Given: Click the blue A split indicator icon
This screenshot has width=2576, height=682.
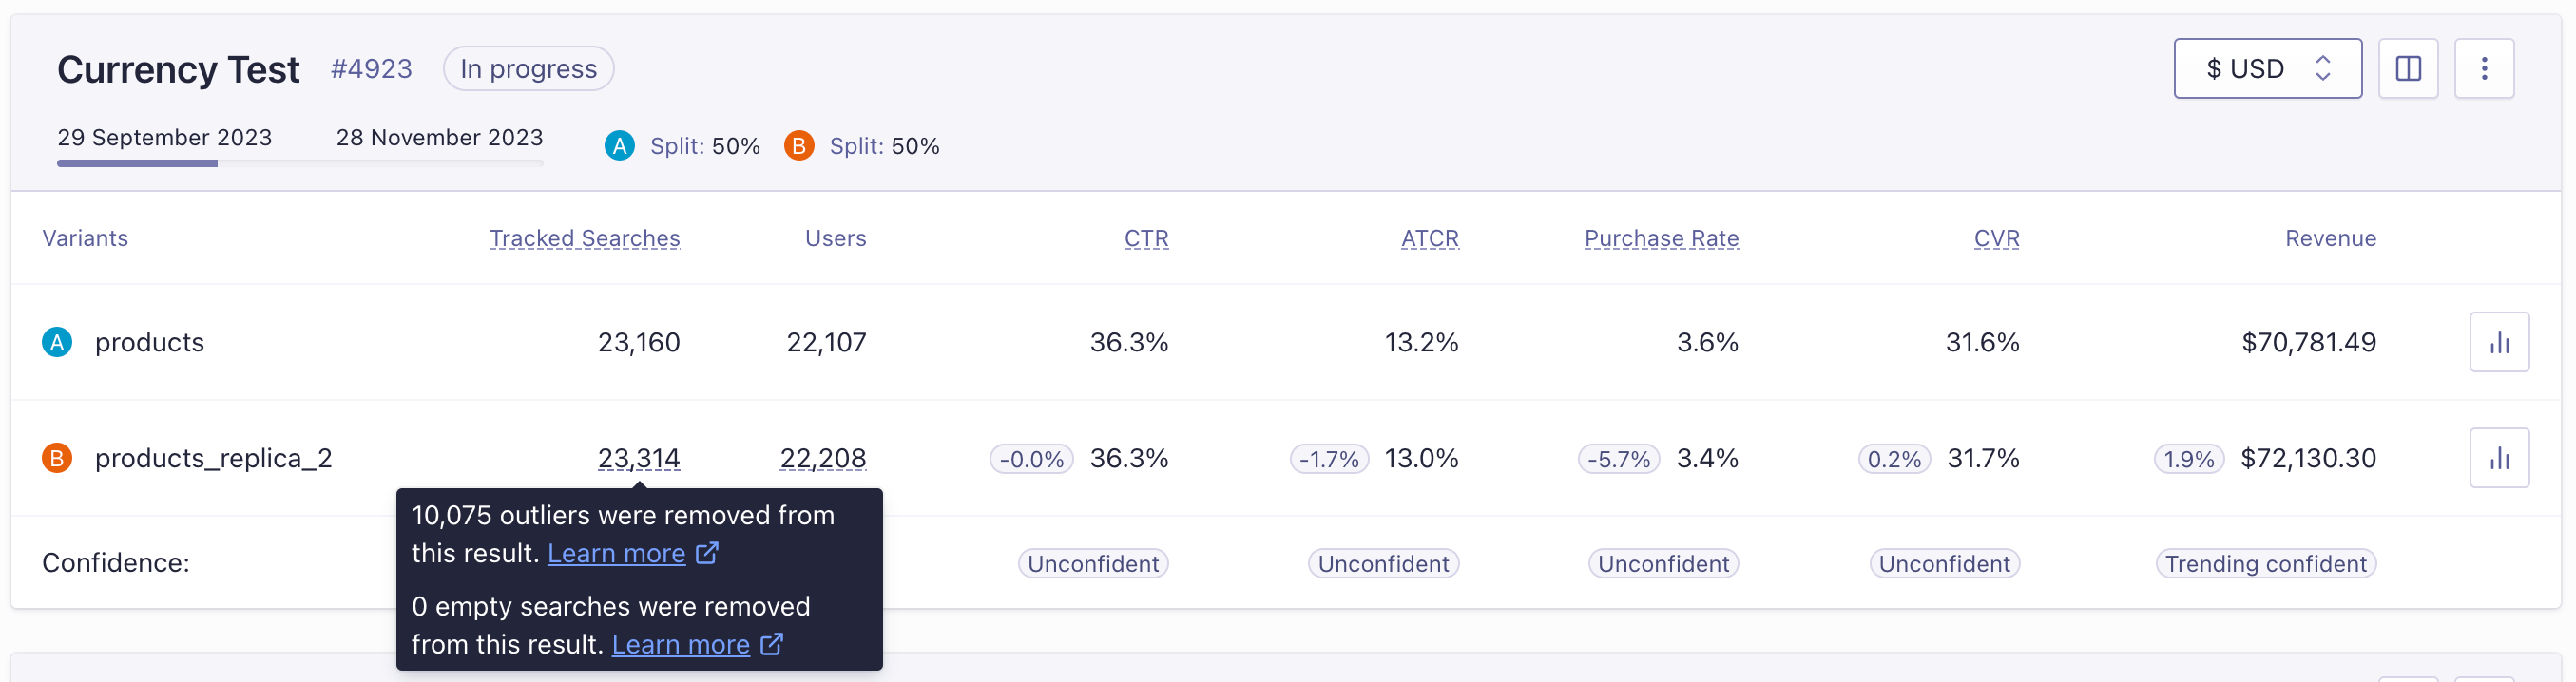Looking at the screenshot, I should (x=619, y=146).
